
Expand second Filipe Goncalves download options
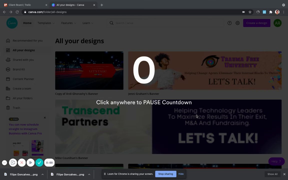pyautogui.click(x=89, y=174)
